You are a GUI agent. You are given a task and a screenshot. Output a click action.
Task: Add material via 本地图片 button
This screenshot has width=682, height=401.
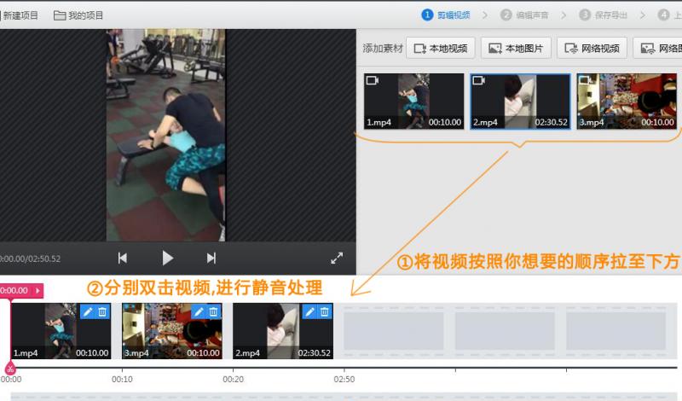[516, 49]
